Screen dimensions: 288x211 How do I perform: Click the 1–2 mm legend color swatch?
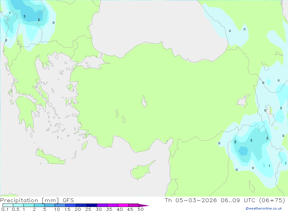[29, 205]
